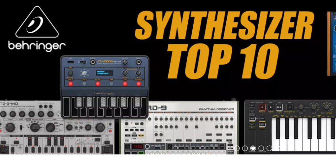Click the JT-4000M Micro synthesizer image

[105, 87]
